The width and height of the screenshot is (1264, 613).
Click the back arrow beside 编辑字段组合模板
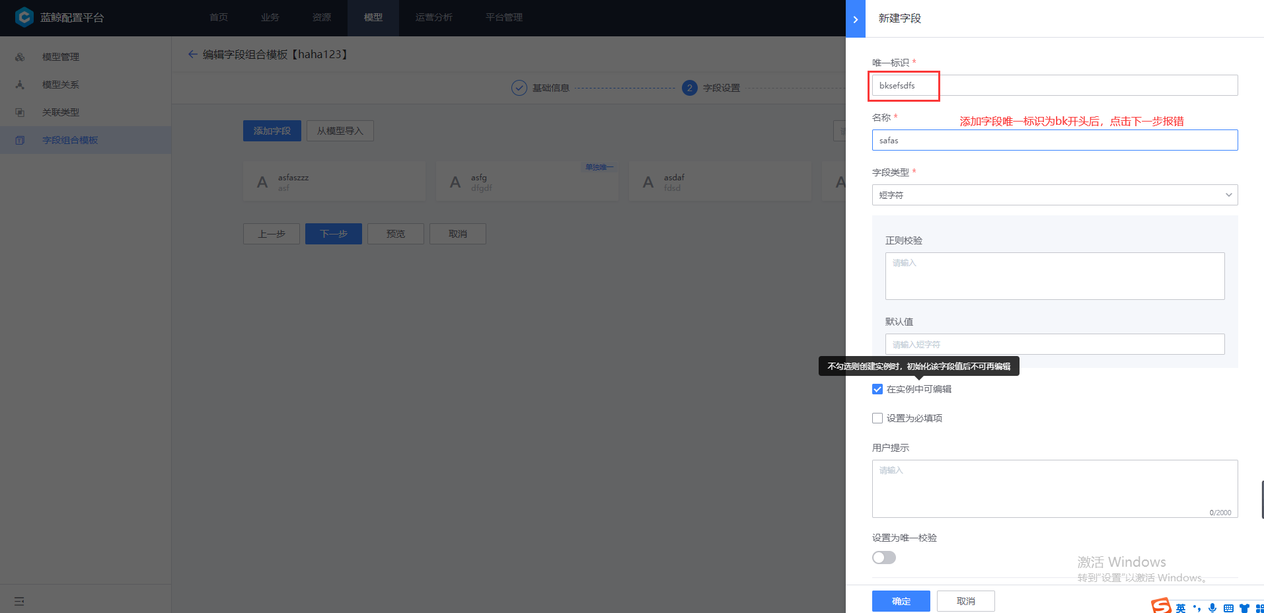[191, 54]
